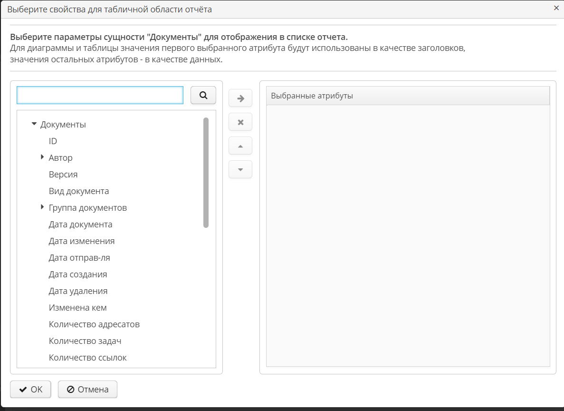Click the magnifying glass search button

pos(203,95)
